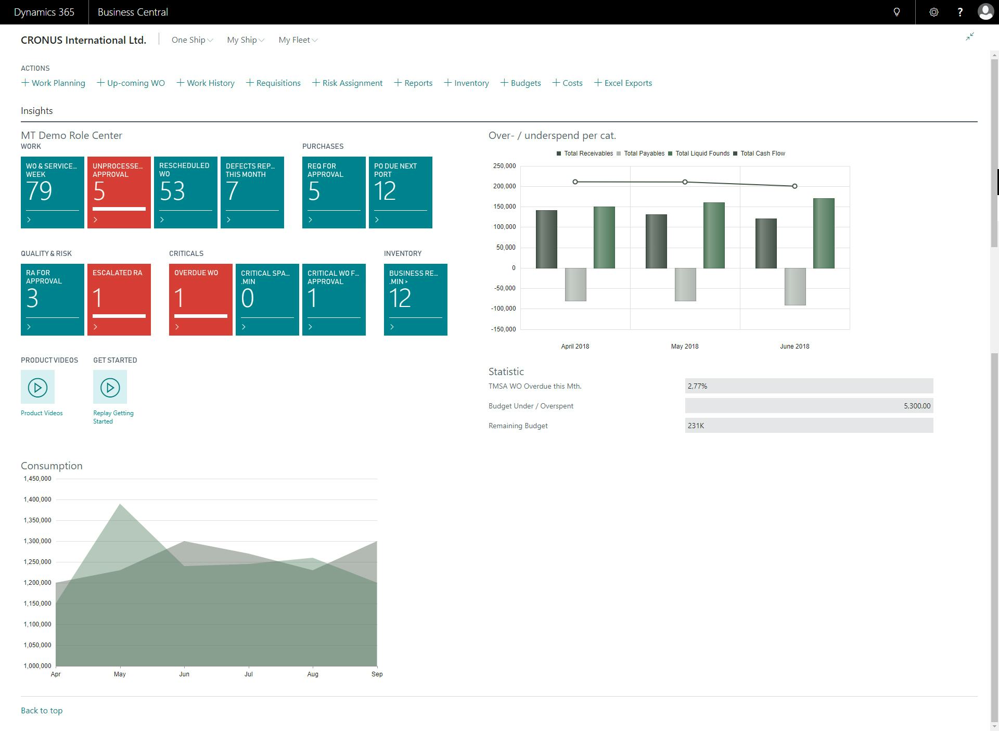Select Dynamics 365 in the top bar
Viewport: 999px width, 731px height.
[x=44, y=12]
